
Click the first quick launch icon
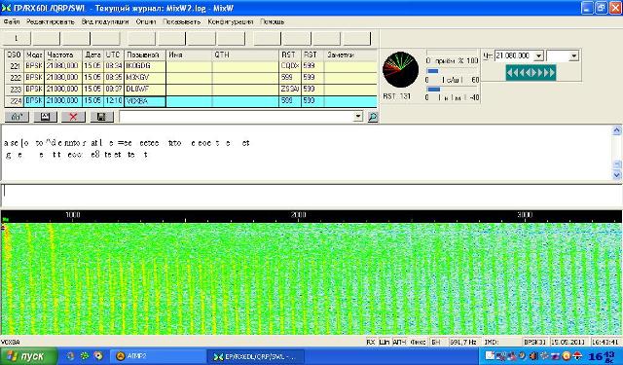[71, 356]
